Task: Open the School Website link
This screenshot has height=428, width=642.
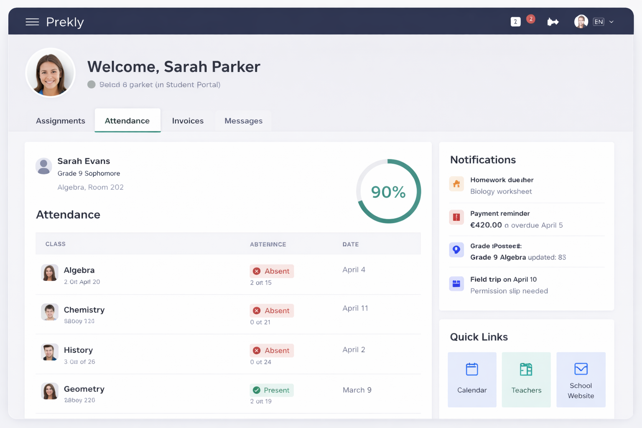Action: coord(581,380)
